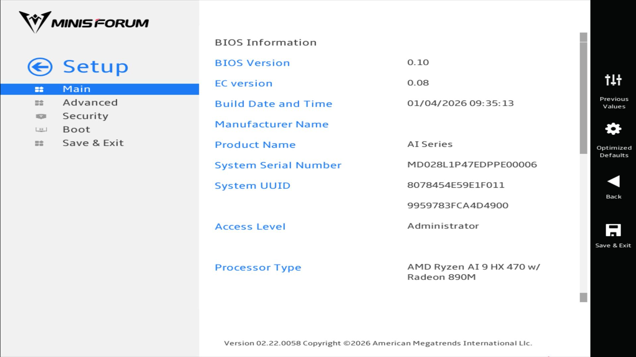
Task: Click the shield icon beside Security
Action: coord(41,116)
